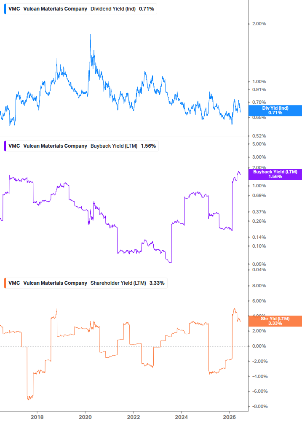This screenshot has width=302, height=424.
Task: Click the 0.69% tick on buyback axis
Action: (x=259, y=195)
